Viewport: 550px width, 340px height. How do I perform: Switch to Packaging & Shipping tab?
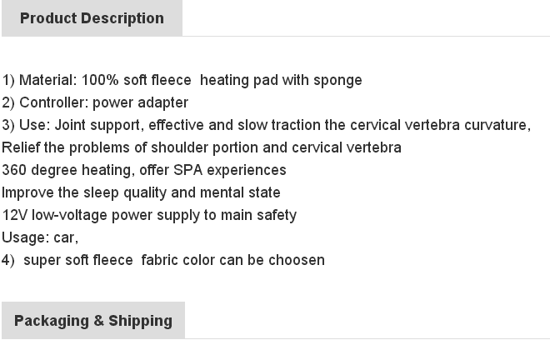(x=93, y=321)
